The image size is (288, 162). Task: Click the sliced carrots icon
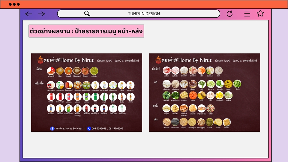pyautogui.click(x=193, y=96)
